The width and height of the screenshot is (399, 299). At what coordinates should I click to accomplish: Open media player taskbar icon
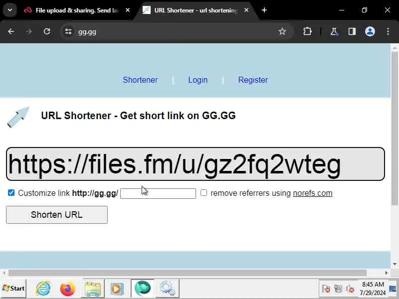point(117,289)
